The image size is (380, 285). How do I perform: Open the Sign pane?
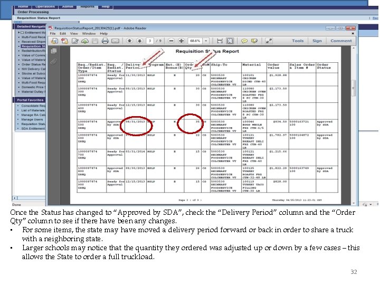coord(317,41)
